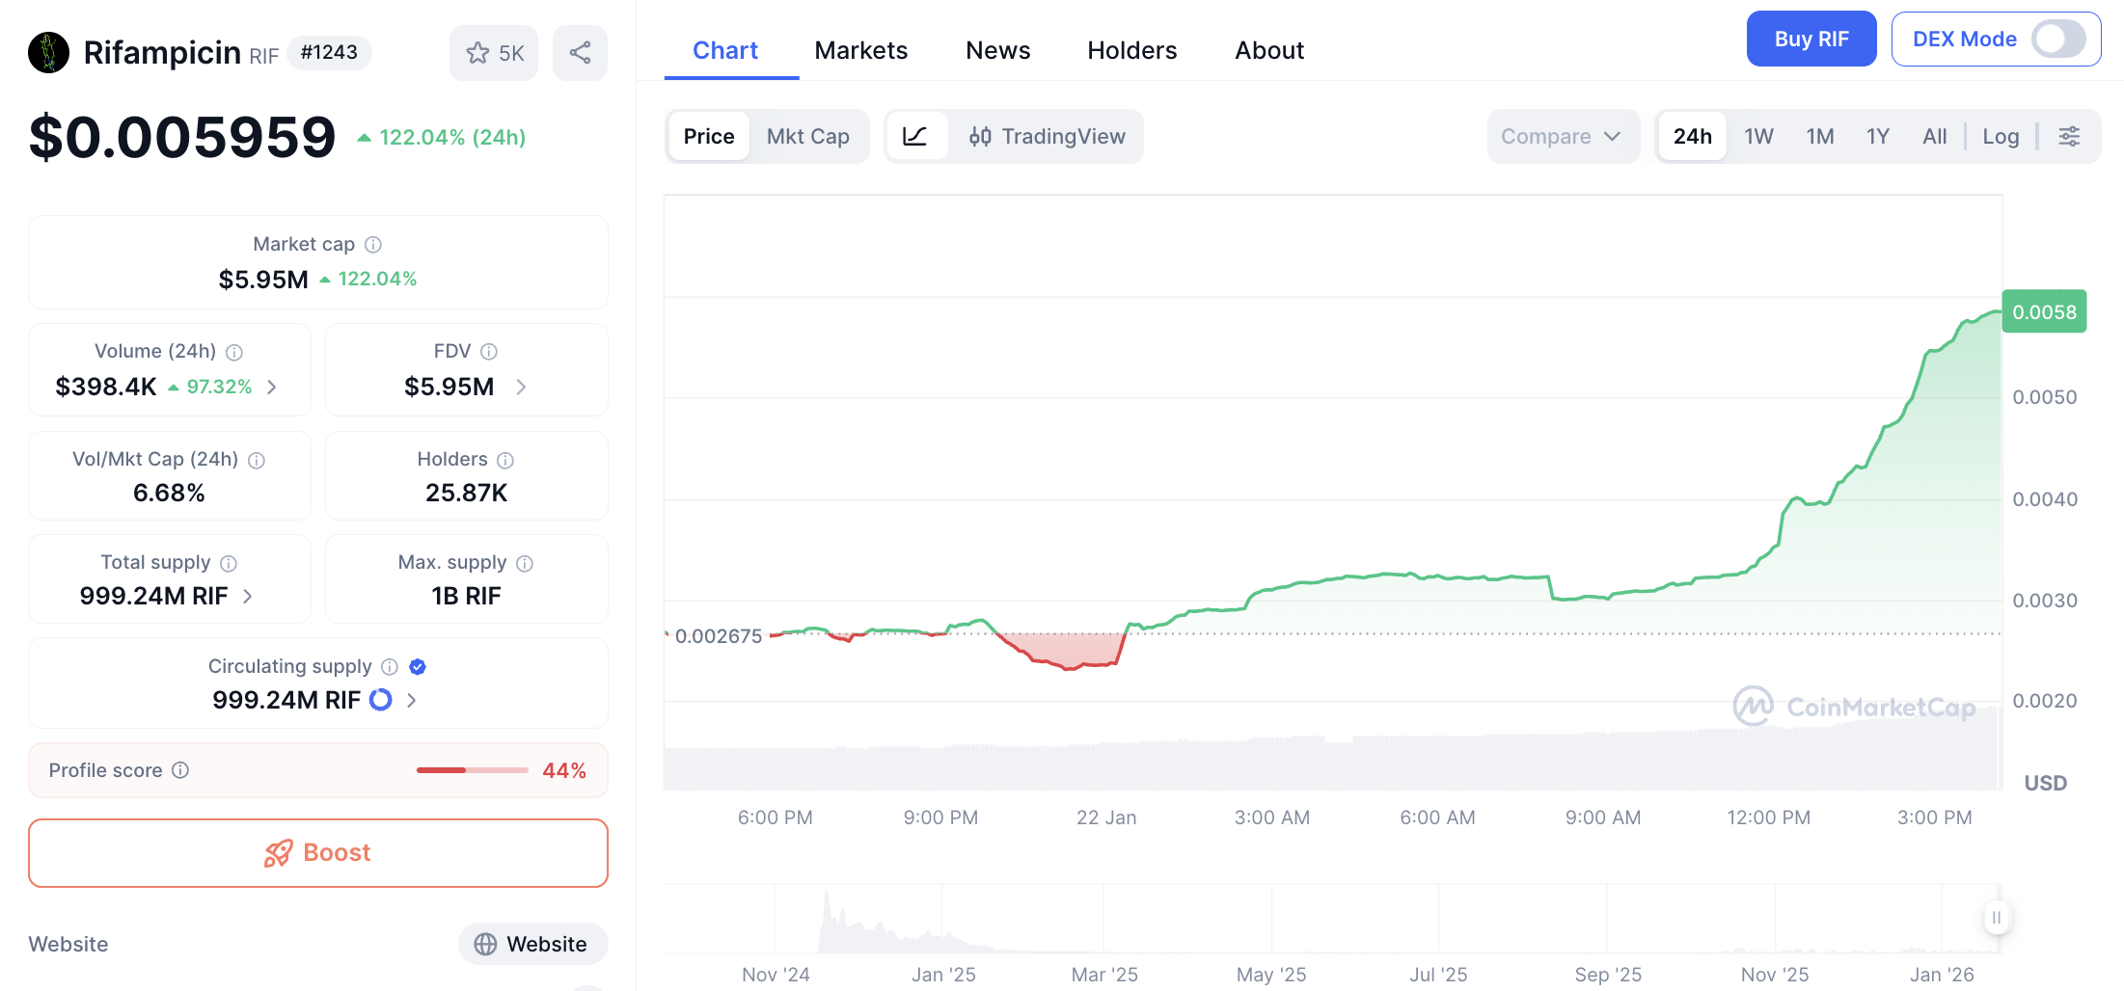The height and width of the screenshot is (991, 2124).
Task: Expand Total supply details chevron
Action: tap(248, 596)
